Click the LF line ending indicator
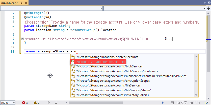 click(x=207, y=103)
